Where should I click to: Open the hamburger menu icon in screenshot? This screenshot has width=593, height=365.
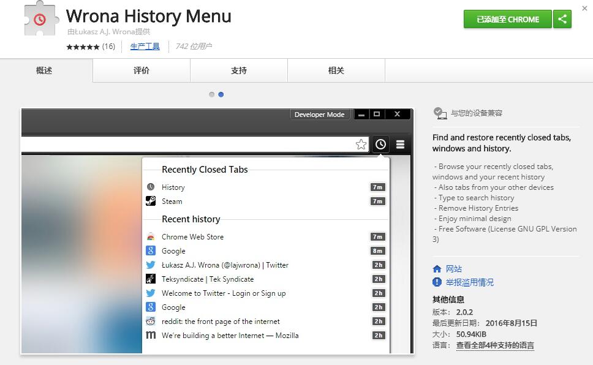(x=400, y=144)
